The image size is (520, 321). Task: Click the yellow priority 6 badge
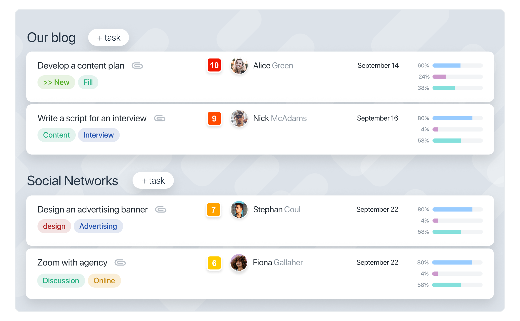click(214, 263)
